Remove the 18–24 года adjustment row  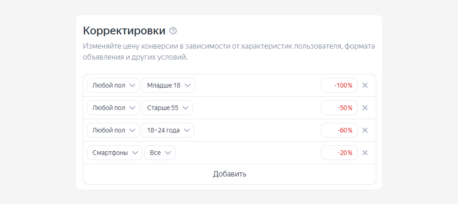(x=365, y=130)
